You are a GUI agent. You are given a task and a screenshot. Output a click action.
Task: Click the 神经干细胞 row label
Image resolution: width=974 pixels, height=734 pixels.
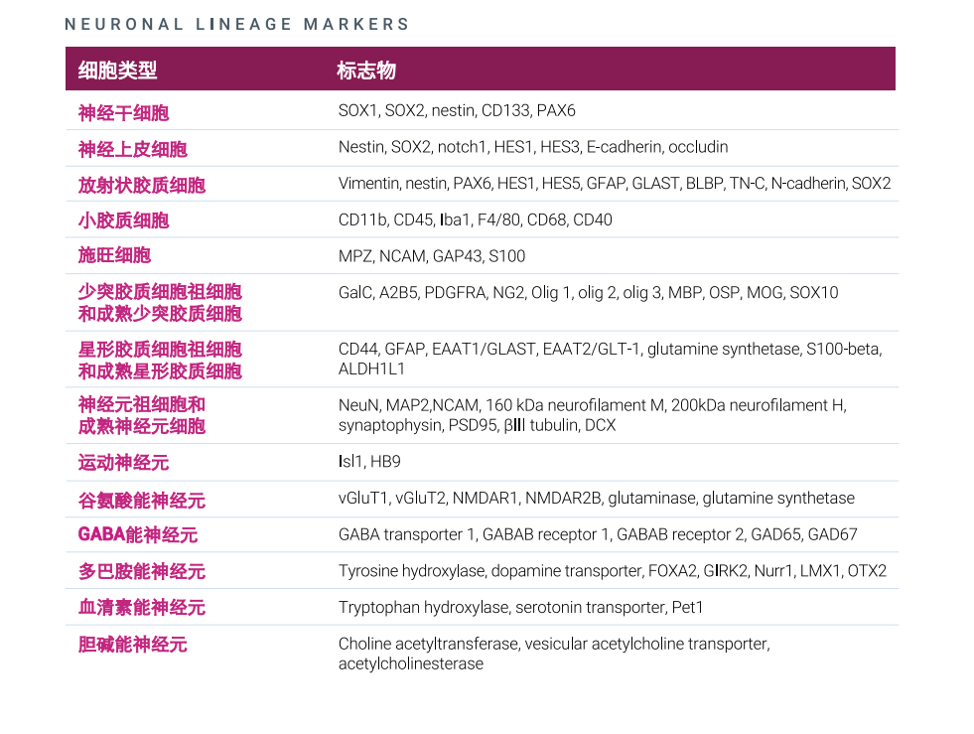123,112
